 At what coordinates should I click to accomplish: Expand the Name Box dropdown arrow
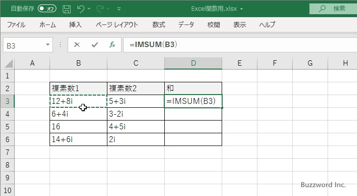tap(48, 45)
